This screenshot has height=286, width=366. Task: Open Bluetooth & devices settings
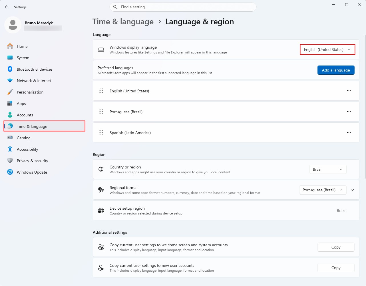point(45,69)
